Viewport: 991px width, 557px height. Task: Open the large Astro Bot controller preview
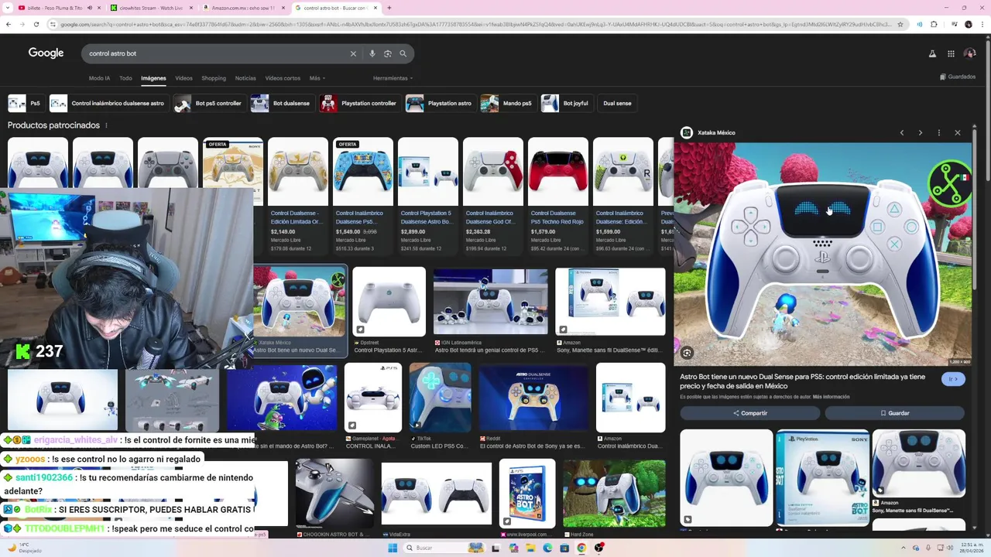[822, 253]
